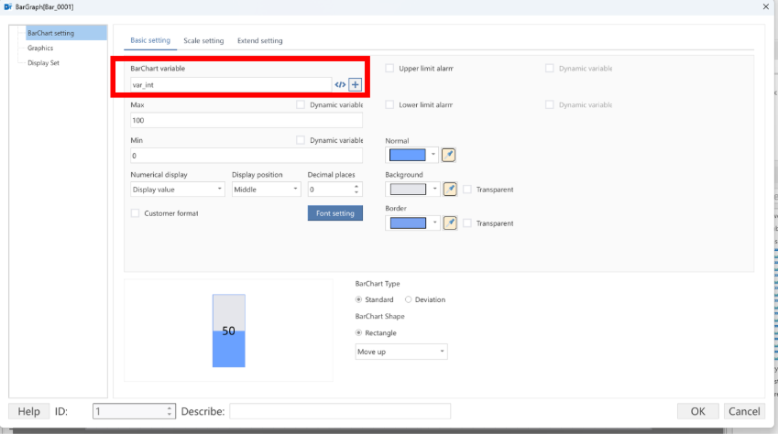This screenshot has height=434, width=778.
Task: Select Graphics in left tree
Action: 40,49
